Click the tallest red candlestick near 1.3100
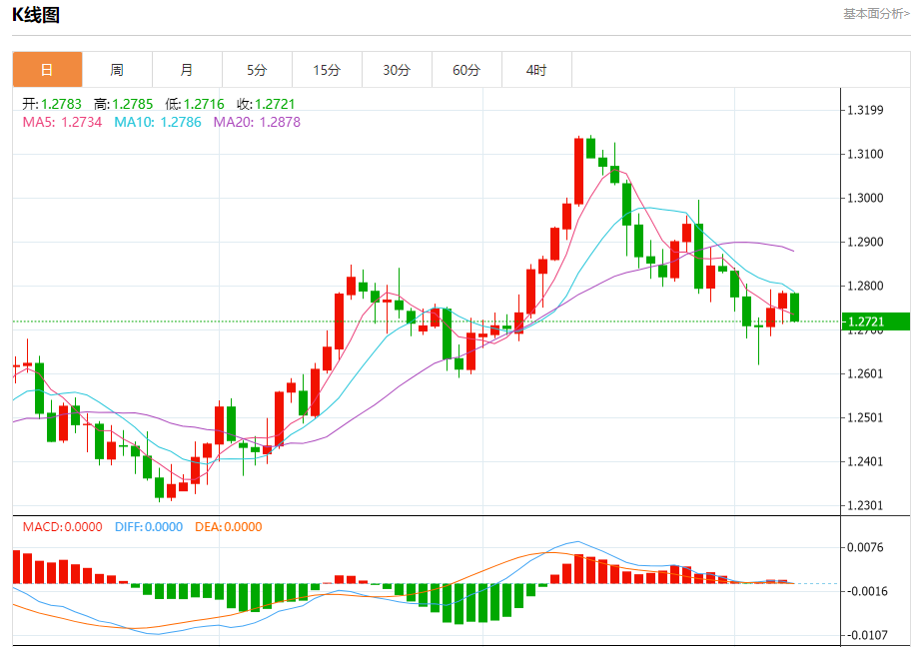The width and height of the screenshot is (923, 647). [x=578, y=171]
